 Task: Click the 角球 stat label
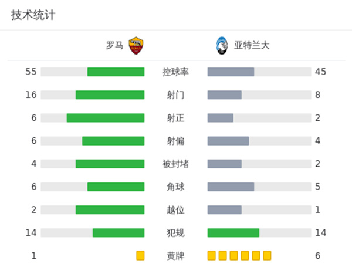[175, 187]
